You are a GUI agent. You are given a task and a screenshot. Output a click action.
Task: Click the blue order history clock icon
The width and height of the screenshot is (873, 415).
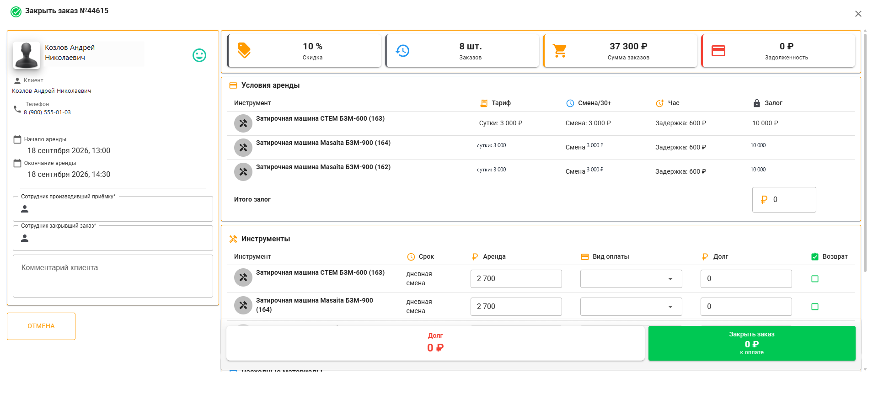coord(402,51)
